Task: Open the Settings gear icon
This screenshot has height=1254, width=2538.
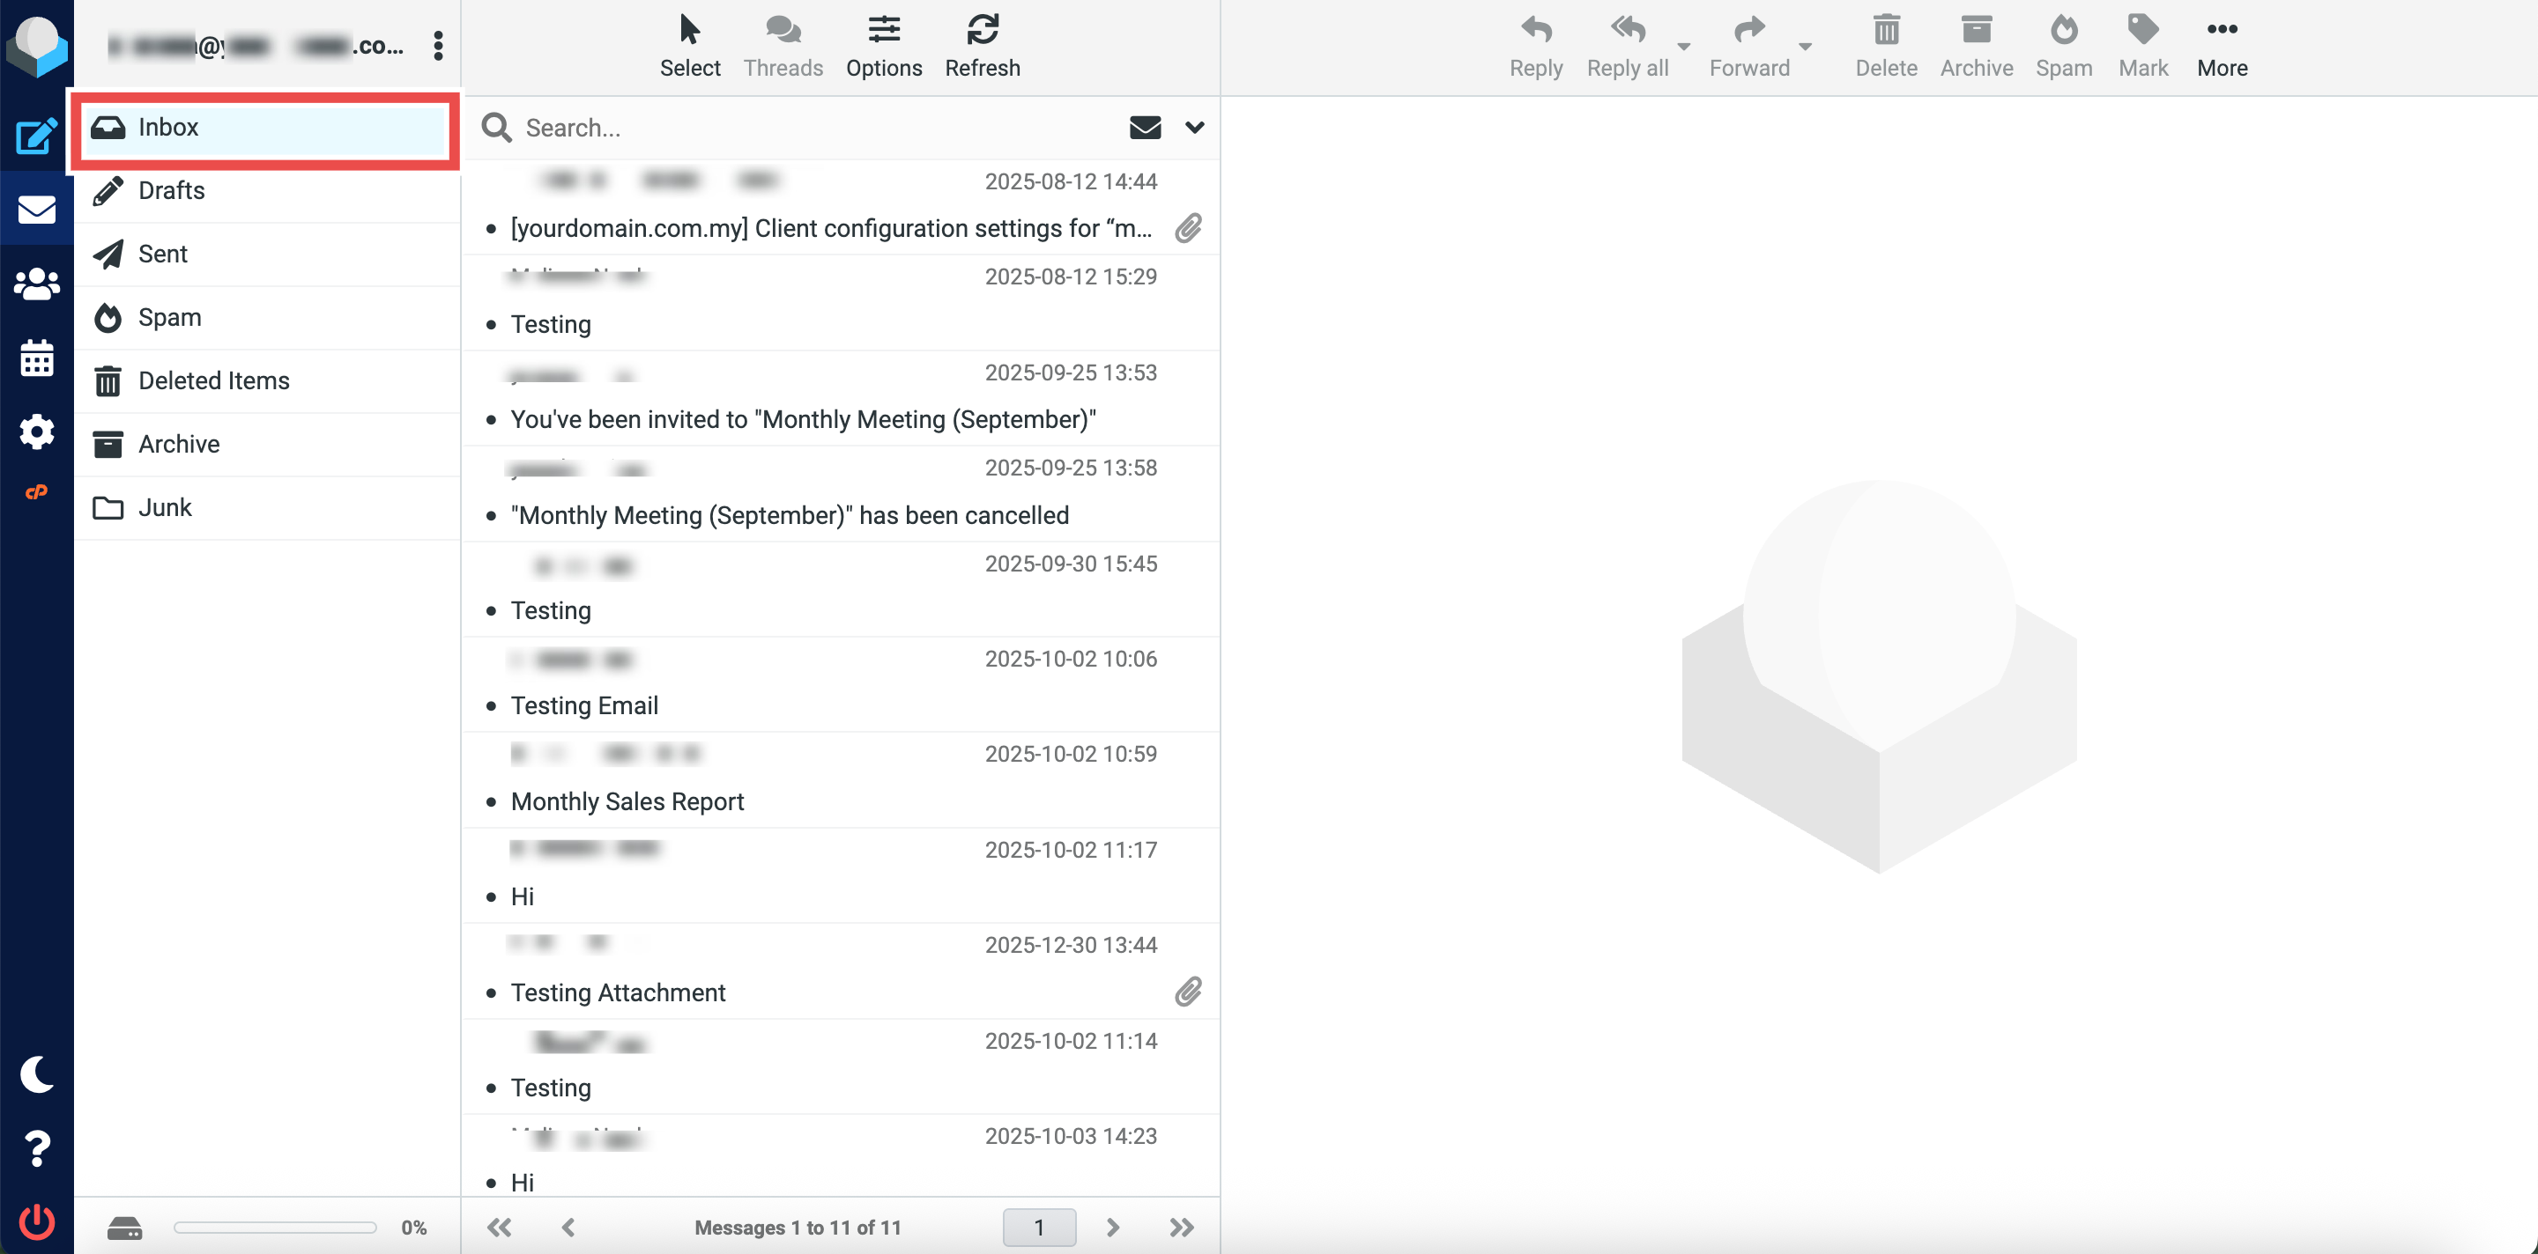Action: (x=36, y=432)
